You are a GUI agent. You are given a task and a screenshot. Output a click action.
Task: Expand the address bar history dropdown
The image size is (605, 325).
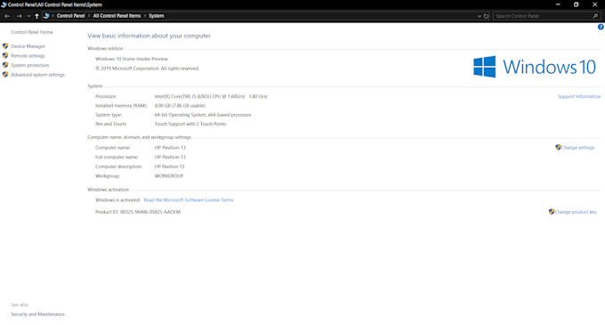[x=480, y=16]
